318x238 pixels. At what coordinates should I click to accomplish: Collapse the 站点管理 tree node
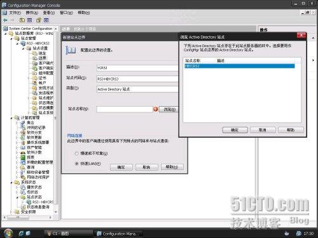tap(11, 39)
